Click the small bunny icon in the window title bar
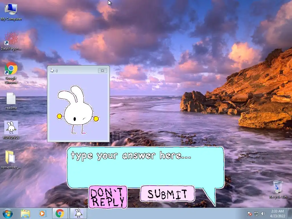Viewport: 292px width, 219px height. (52, 70)
